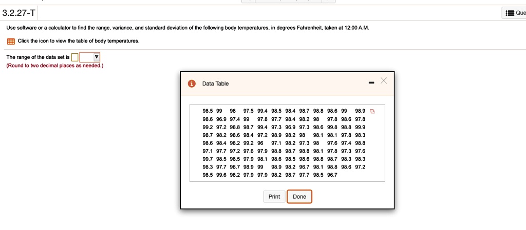Select value 99.9 in third row
This screenshot has width=526, height=230.
360,127
